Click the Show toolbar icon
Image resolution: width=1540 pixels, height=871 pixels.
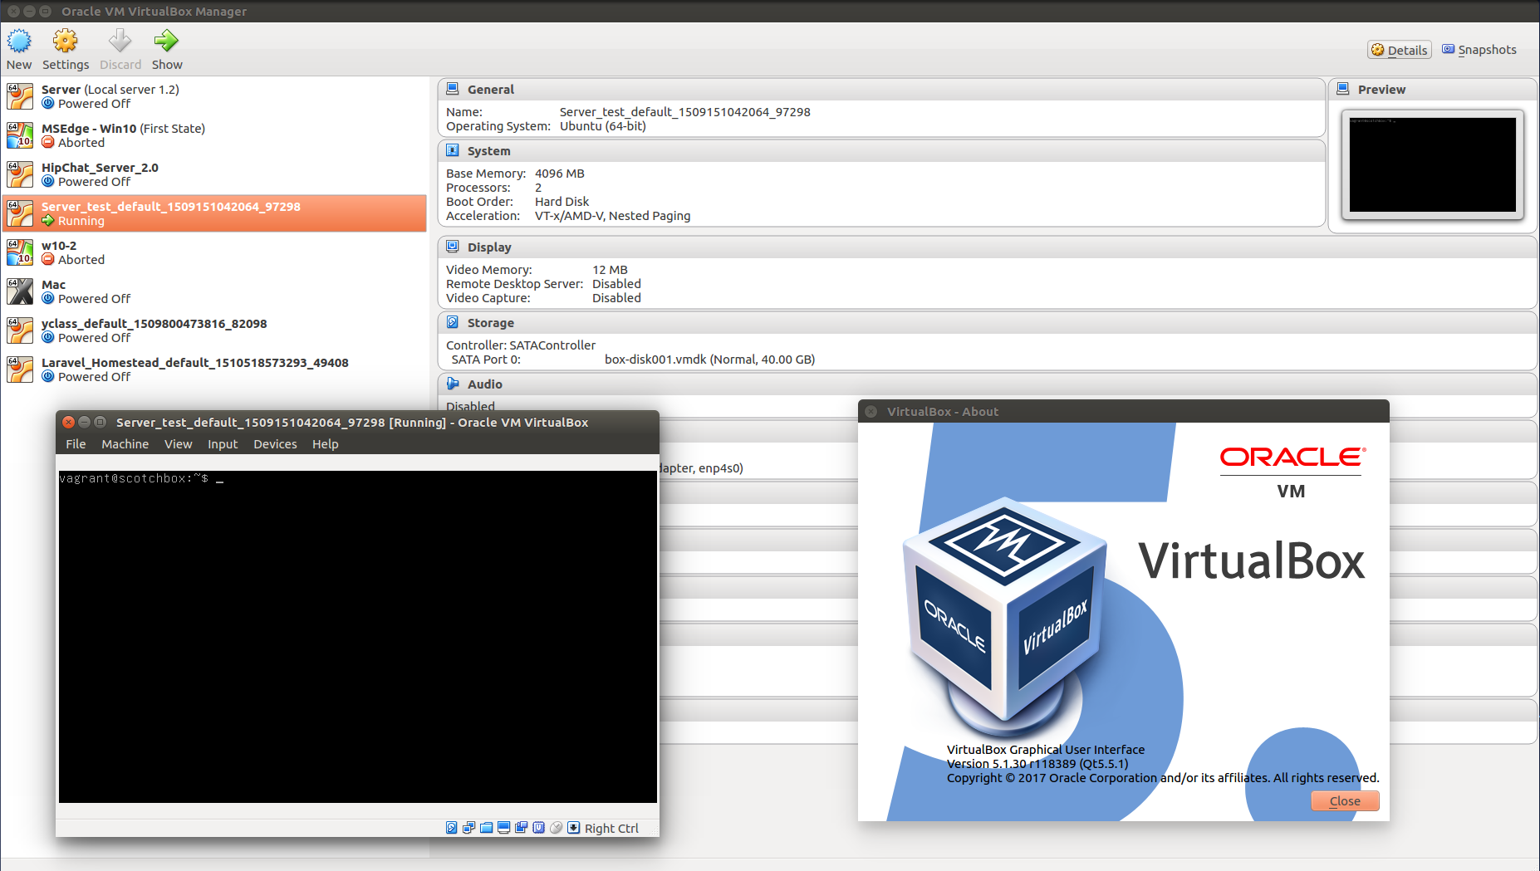(x=166, y=48)
